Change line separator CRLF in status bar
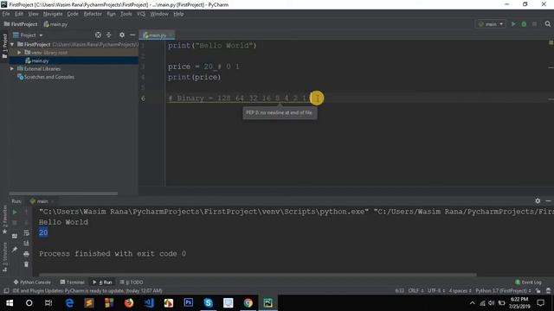The image size is (554, 311). point(415,291)
